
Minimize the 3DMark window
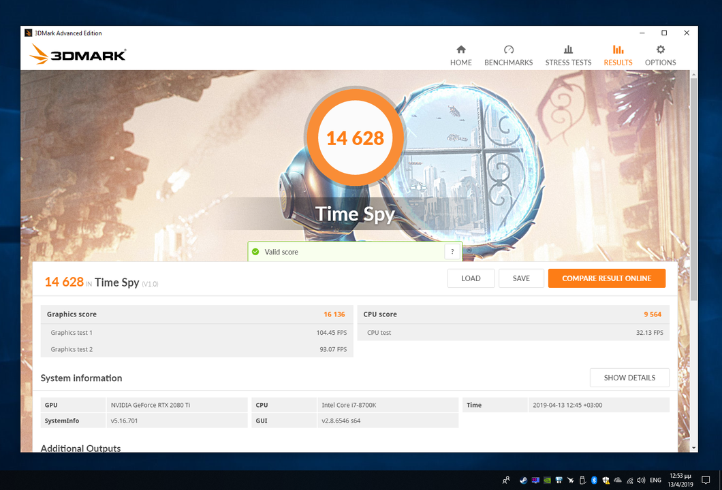pos(642,33)
